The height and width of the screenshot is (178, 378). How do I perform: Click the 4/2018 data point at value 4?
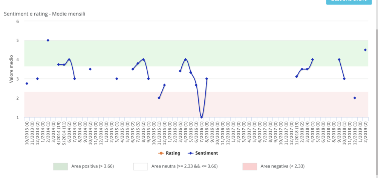pyautogui.click(x=312, y=59)
